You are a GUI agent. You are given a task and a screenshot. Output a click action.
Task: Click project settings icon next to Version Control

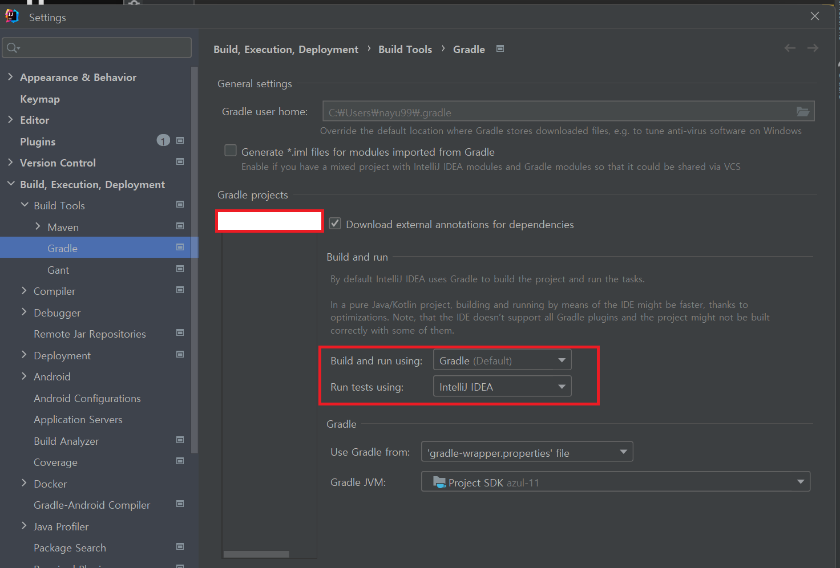(180, 162)
